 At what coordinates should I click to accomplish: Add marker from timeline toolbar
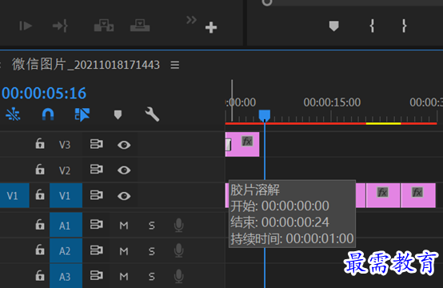coord(118,114)
